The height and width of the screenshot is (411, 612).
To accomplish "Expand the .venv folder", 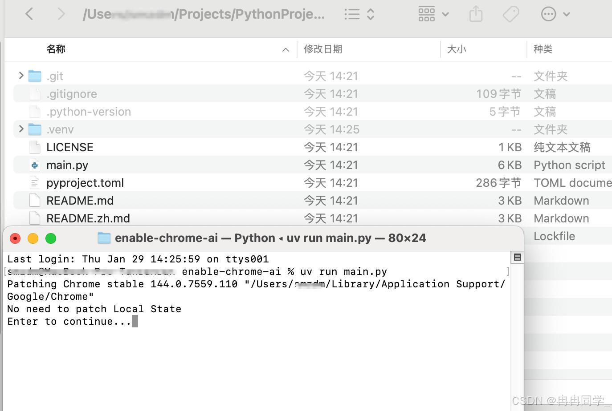I will click(x=21, y=129).
